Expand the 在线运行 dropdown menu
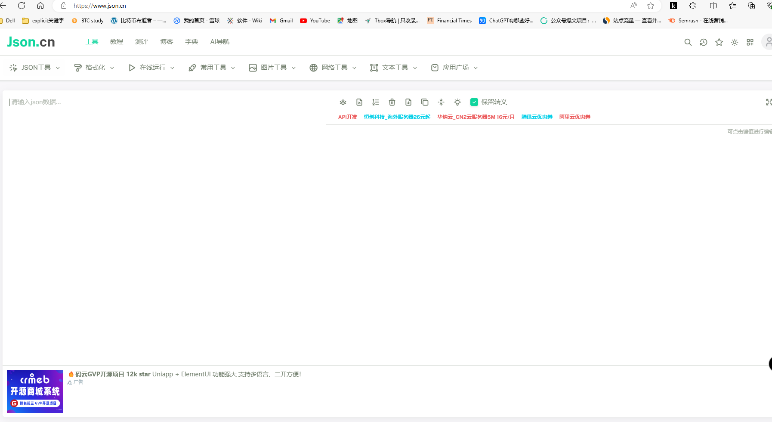The width and height of the screenshot is (772, 422). [151, 68]
